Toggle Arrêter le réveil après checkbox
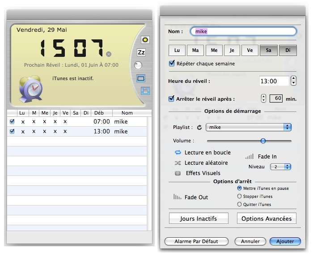The image size is (313, 257). [171, 99]
